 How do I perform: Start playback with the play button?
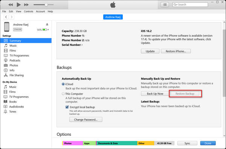(18, 5)
